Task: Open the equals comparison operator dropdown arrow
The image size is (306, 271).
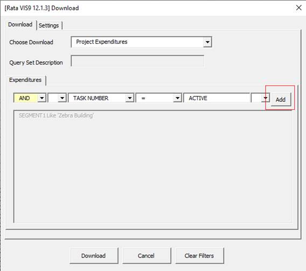Action: tap(177, 98)
